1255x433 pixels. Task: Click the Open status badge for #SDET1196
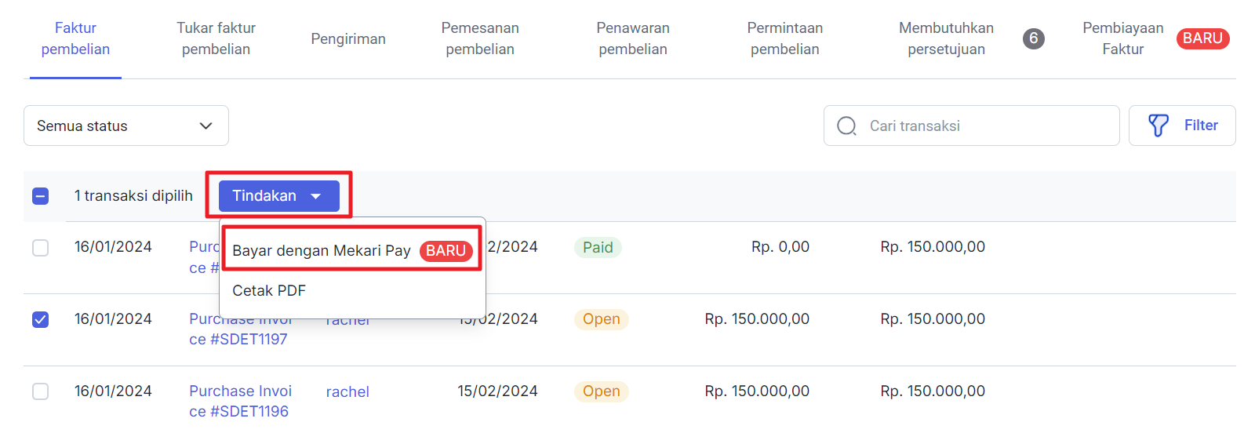point(602,391)
